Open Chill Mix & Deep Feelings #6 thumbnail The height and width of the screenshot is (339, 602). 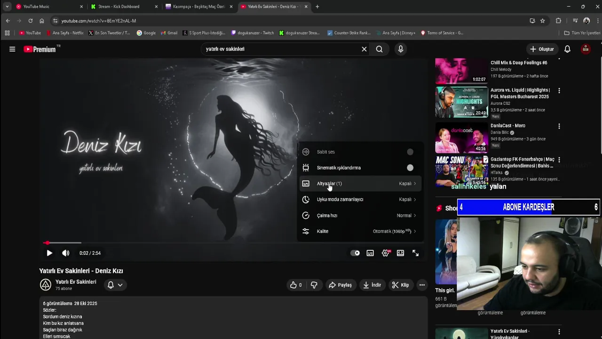pyautogui.click(x=461, y=71)
